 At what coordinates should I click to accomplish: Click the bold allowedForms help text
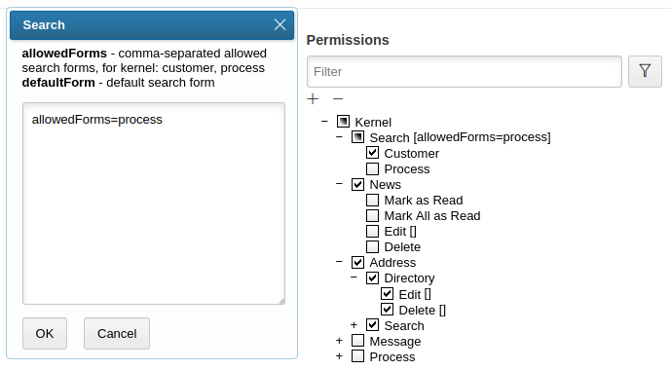click(x=64, y=53)
